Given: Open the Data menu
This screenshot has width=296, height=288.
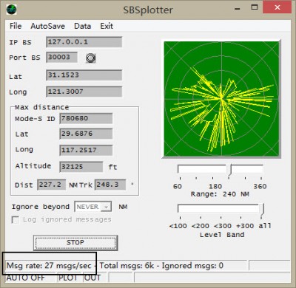Looking at the screenshot, I should point(83,26).
